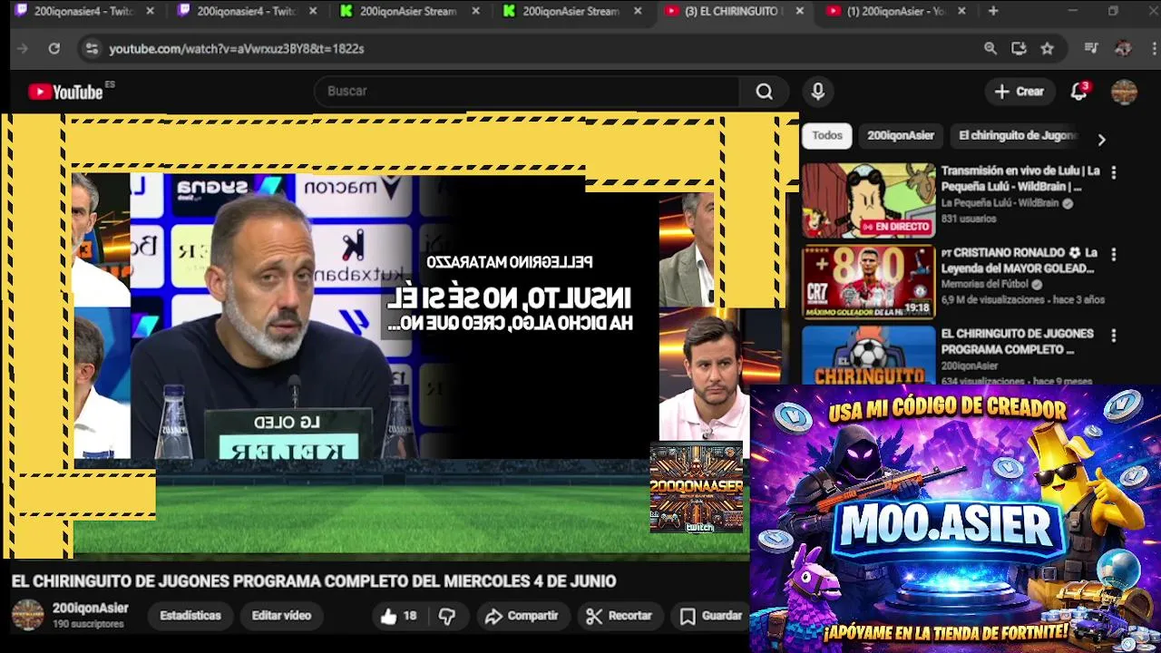Bookmark this page with the star
Screen dimensions: 1161x653
(1048, 48)
